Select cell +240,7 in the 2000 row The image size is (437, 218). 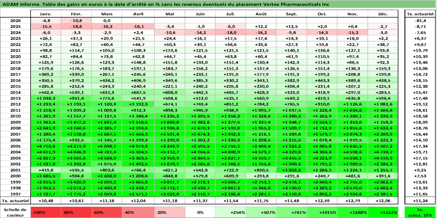point(322,176)
